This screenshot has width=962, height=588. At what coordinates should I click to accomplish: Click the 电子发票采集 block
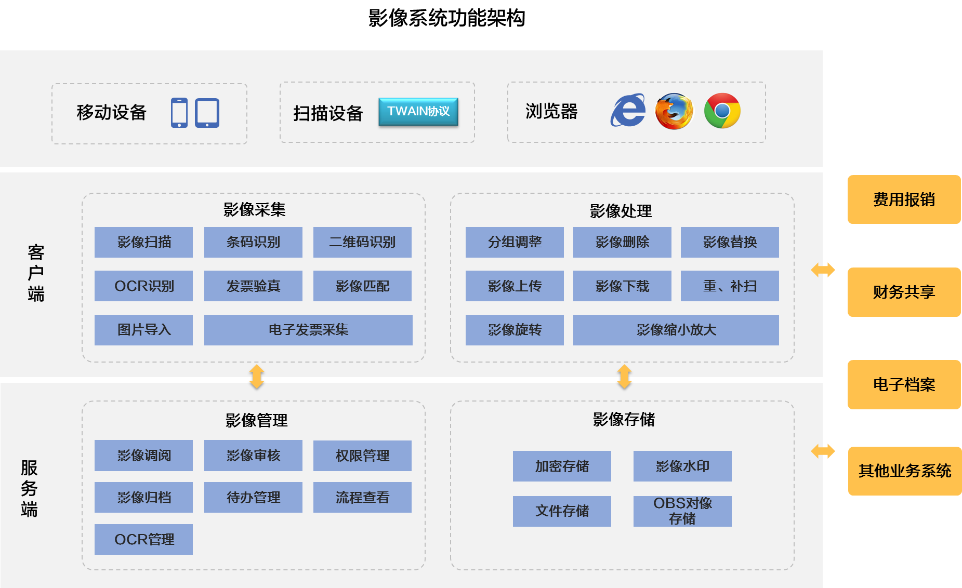pyautogui.click(x=308, y=330)
